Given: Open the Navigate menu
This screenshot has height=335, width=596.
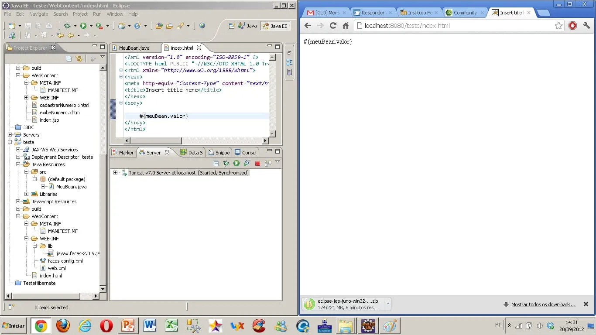Looking at the screenshot, I should point(39,14).
